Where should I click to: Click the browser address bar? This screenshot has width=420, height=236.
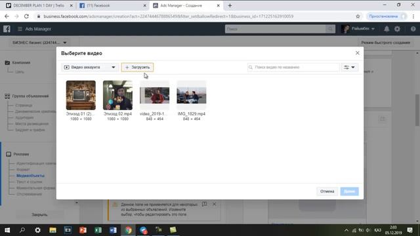(x=196, y=16)
